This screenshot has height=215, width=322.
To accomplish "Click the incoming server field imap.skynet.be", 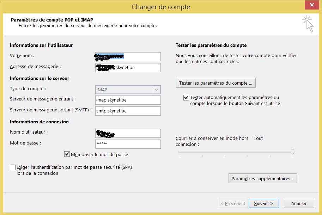I will [128, 100].
